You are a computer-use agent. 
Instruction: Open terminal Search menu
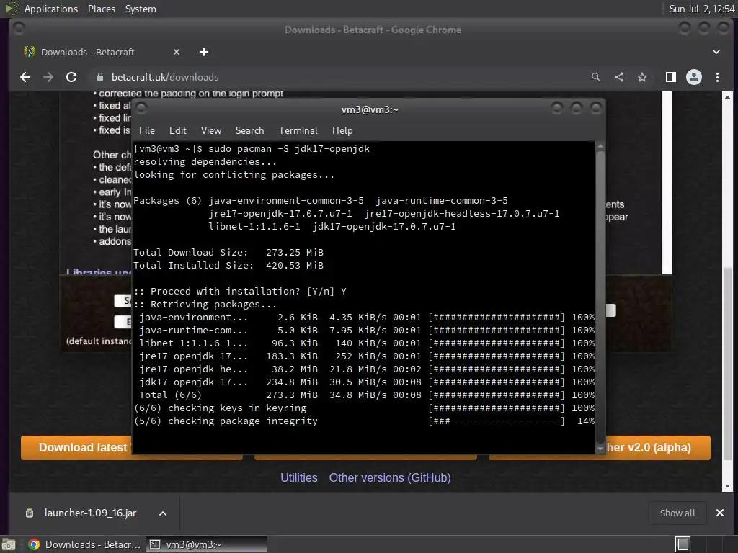click(x=249, y=131)
